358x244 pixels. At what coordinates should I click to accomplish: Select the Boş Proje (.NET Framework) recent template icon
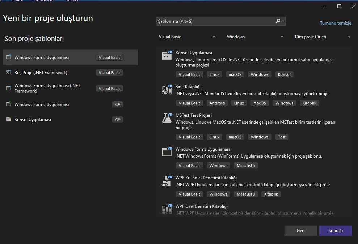pyautogui.click(x=9, y=72)
